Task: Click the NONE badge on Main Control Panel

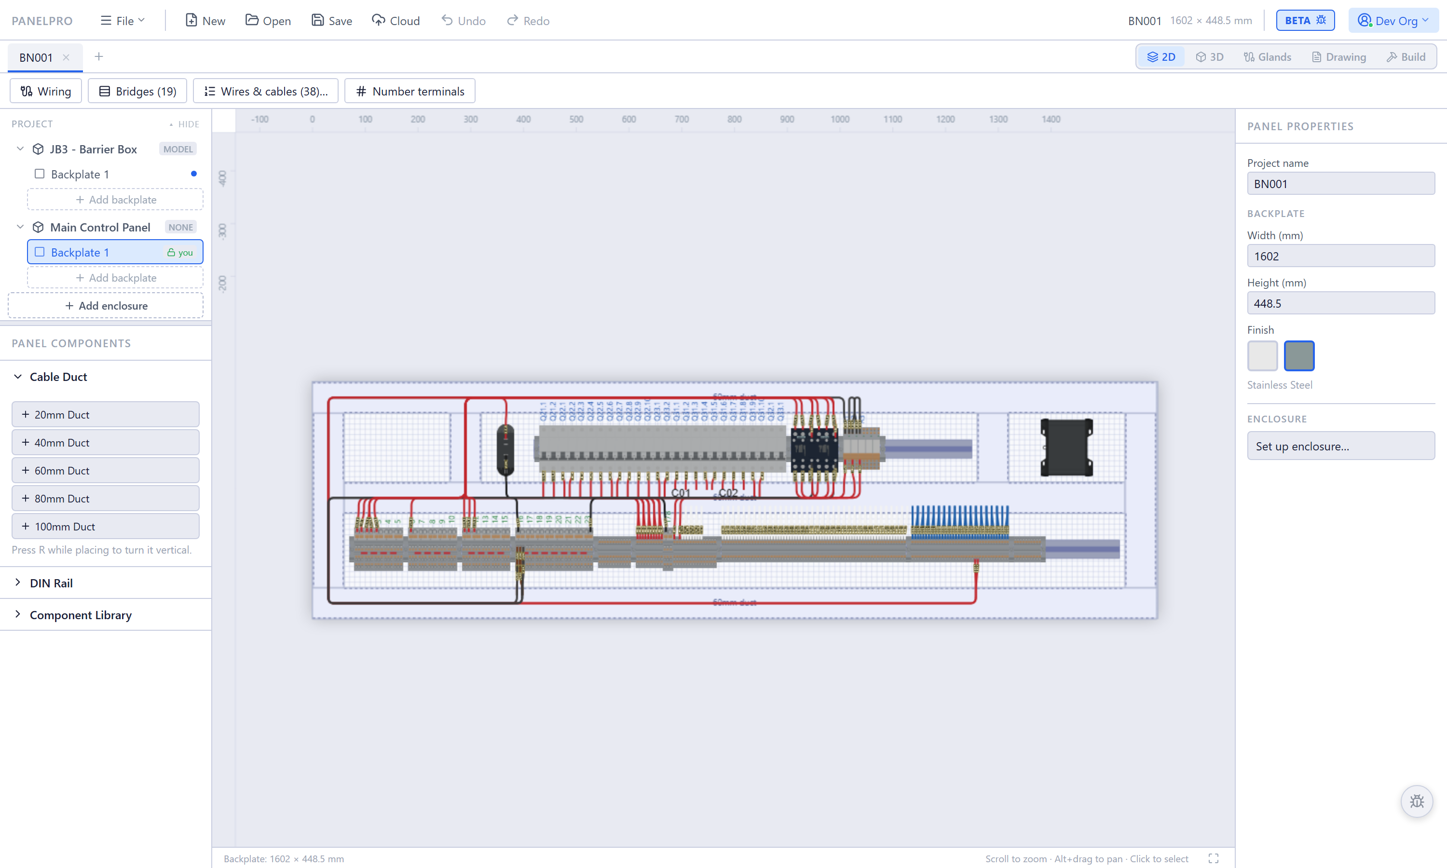Action: click(181, 227)
